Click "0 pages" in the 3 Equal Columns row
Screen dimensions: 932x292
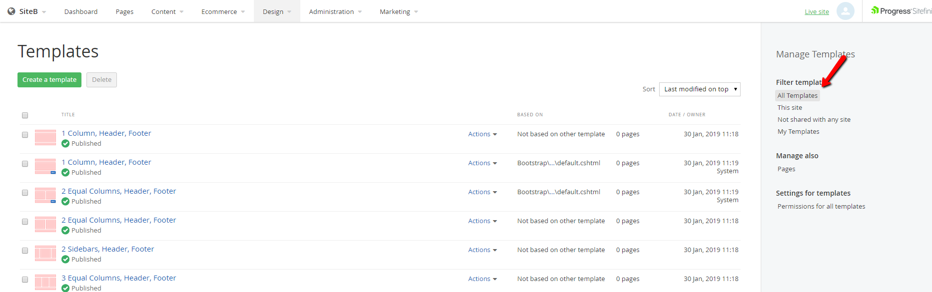pos(628,279)
